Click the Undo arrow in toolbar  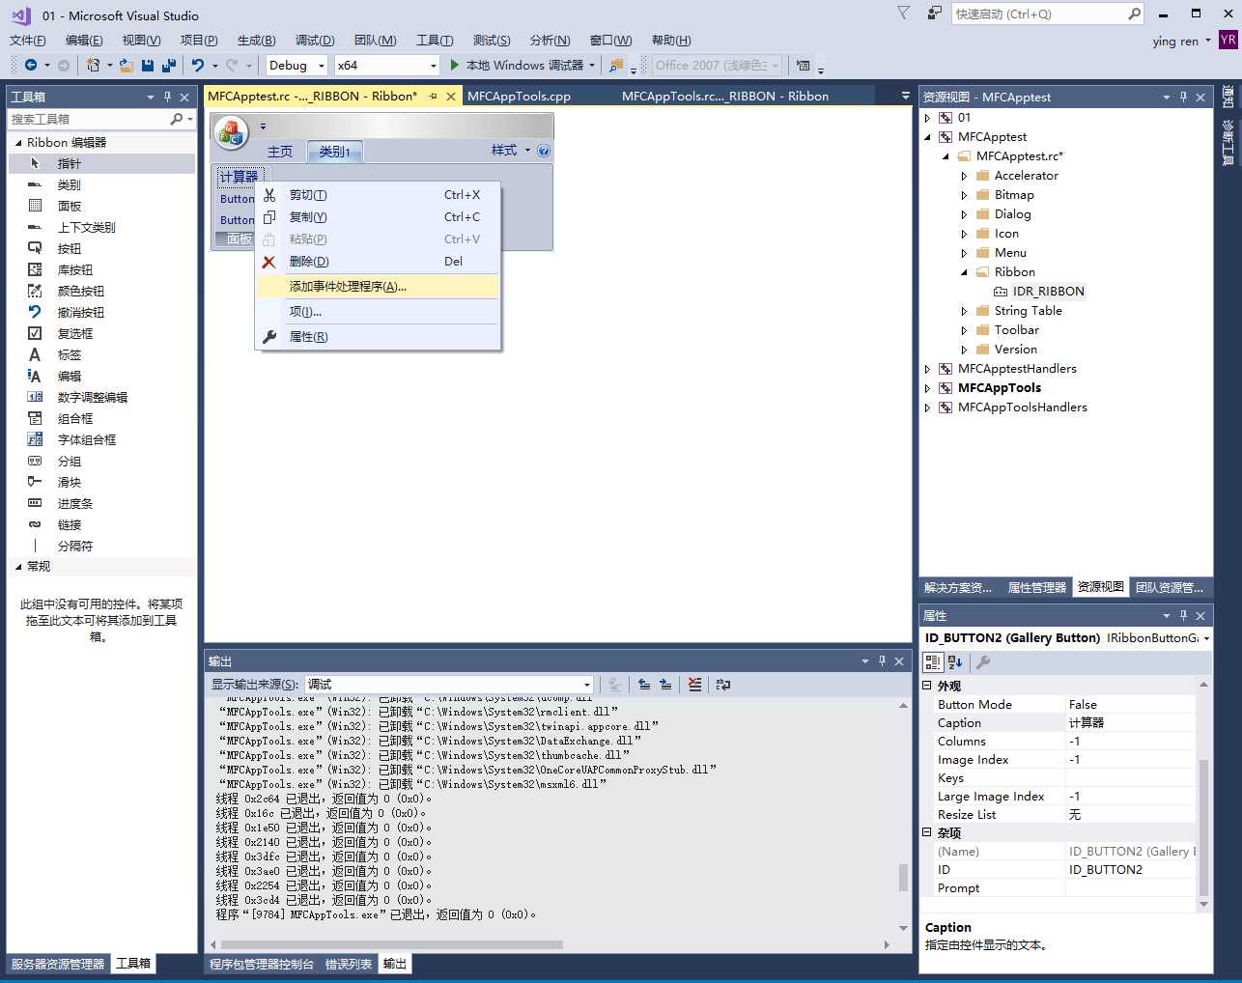[x=198, y=65]
